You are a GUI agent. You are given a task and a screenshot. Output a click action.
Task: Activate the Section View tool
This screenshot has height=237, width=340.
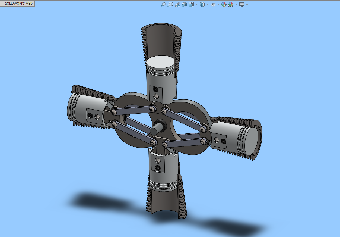(184, 5)
